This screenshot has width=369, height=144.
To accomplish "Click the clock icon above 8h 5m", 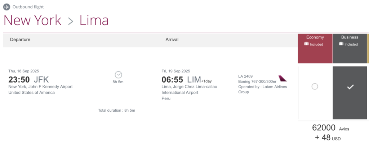I will (119, 75).
